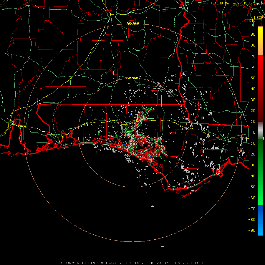Click the '-40' scale label

point(252,176)
